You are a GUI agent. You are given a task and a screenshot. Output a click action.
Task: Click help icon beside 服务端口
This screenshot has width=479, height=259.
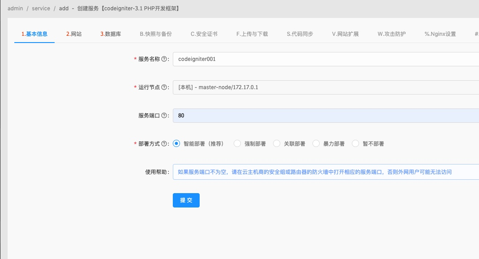click(164, 115)
